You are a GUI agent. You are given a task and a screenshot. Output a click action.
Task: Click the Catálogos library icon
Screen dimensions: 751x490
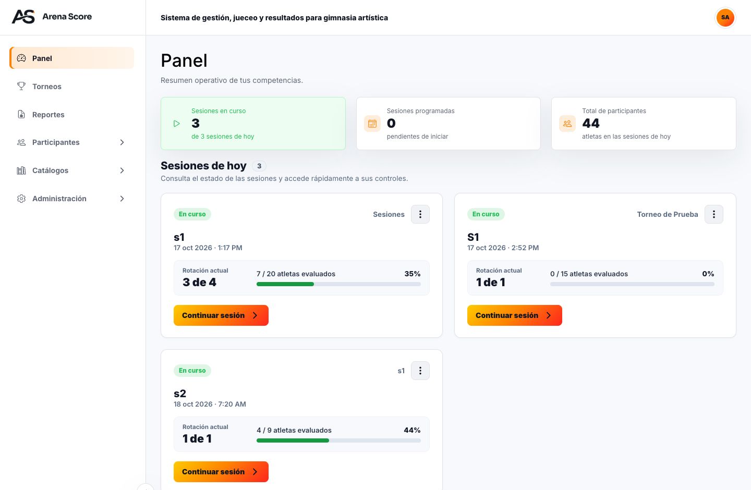(21, 170)
